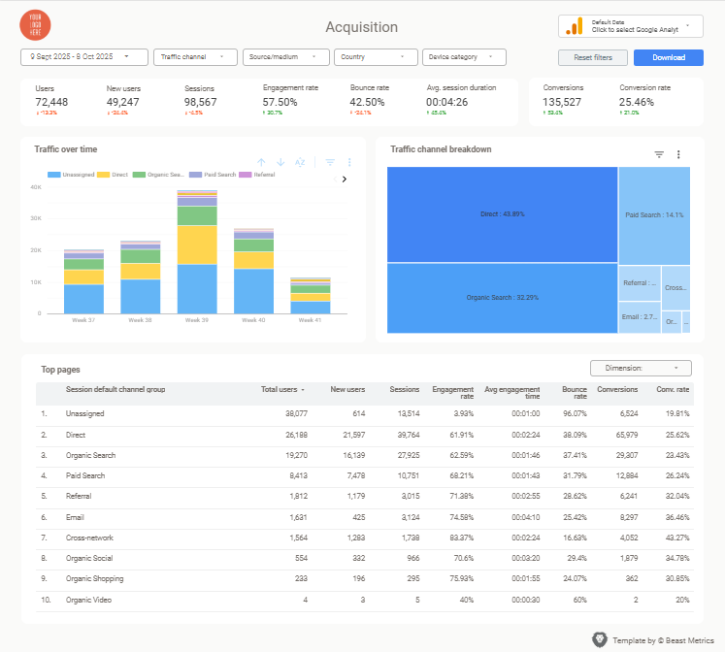The width and height of the screenshot is (725, 652).
Task: Click the Organic Search legend green swatch
Action: tap(139, 175)
